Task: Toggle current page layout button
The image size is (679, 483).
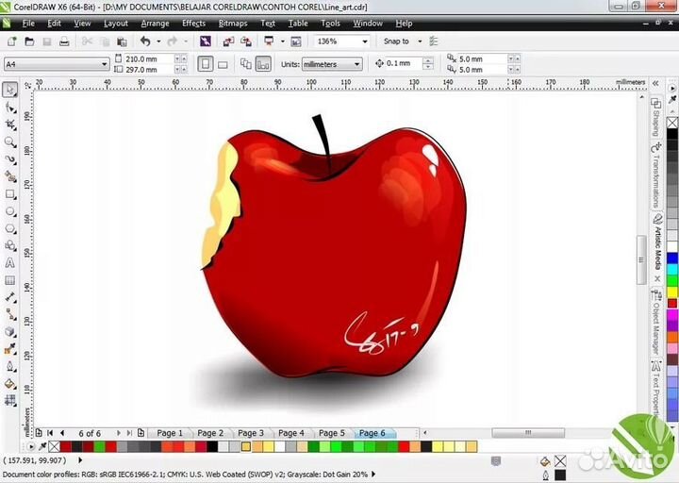Action: (x=263, y=64)
